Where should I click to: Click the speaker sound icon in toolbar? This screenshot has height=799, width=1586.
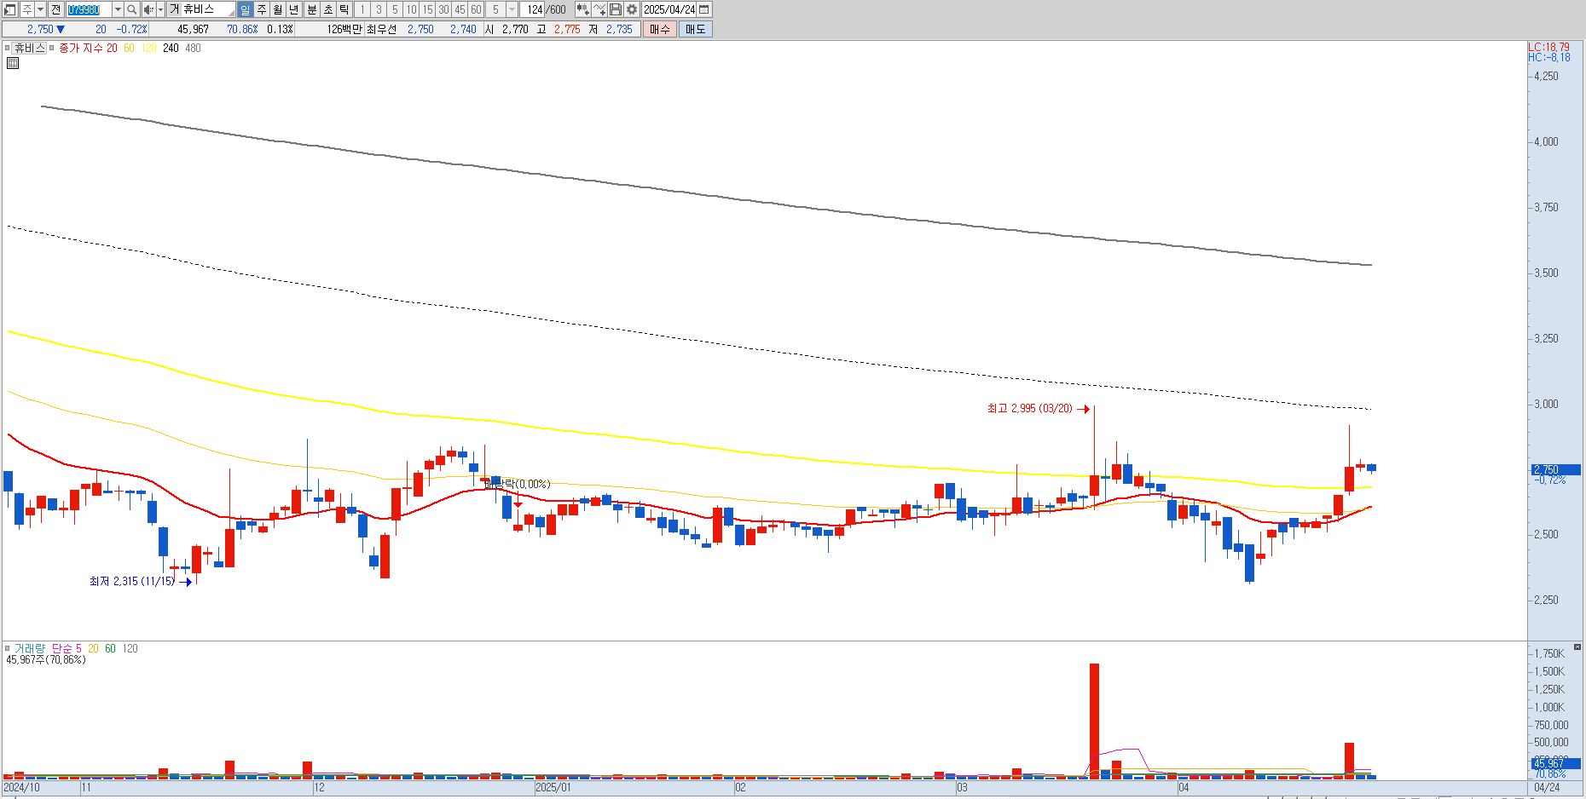tap(148, 9)
